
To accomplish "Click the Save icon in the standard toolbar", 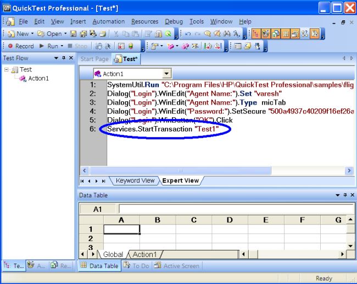I will [73, 34].
